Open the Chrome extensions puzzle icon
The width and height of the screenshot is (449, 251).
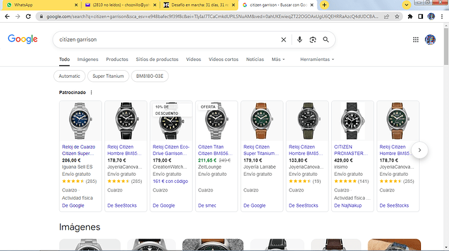[410, 17]
